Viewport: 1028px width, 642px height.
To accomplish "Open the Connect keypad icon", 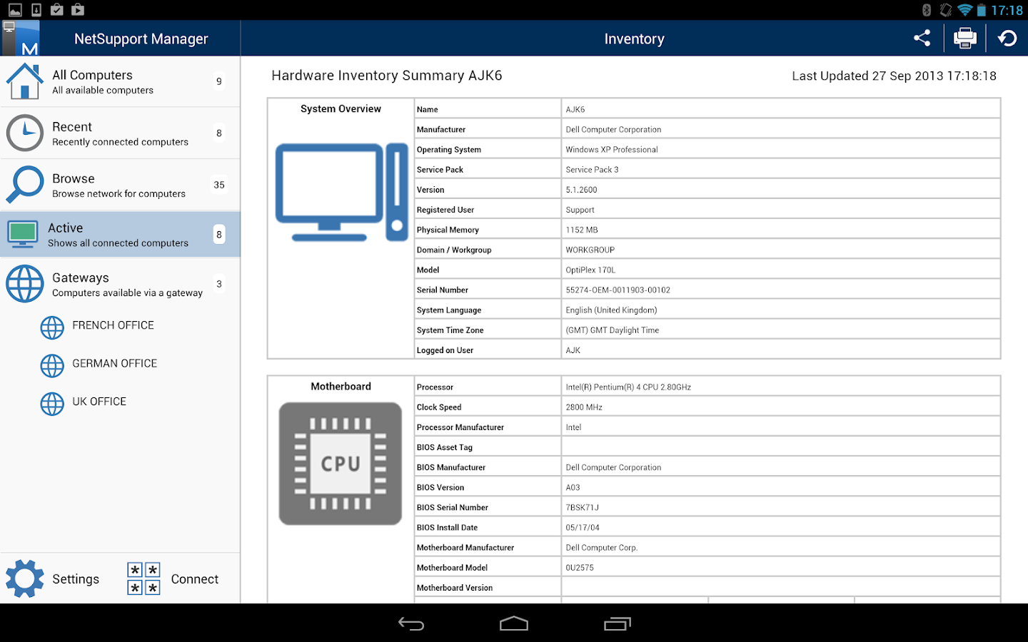I will point(143,579).
